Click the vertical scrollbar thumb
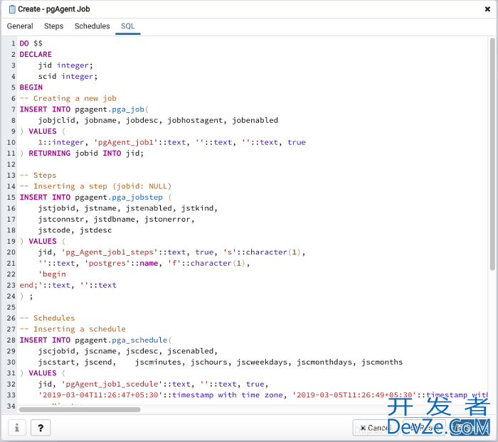 click(492, 154)
